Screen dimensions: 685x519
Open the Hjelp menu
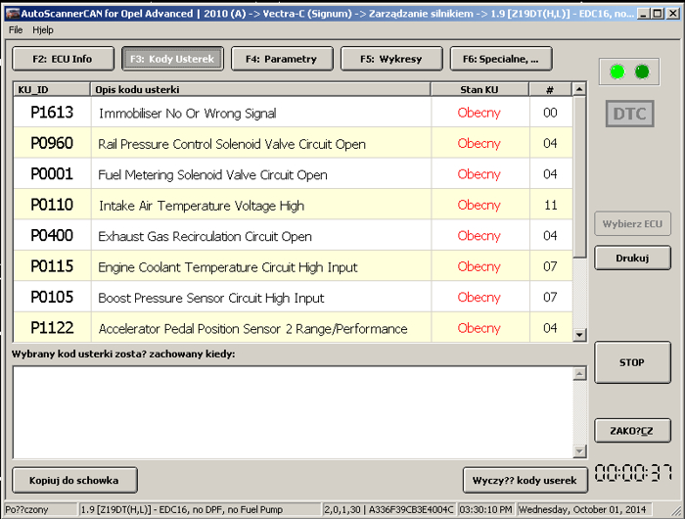coord(43,30)
